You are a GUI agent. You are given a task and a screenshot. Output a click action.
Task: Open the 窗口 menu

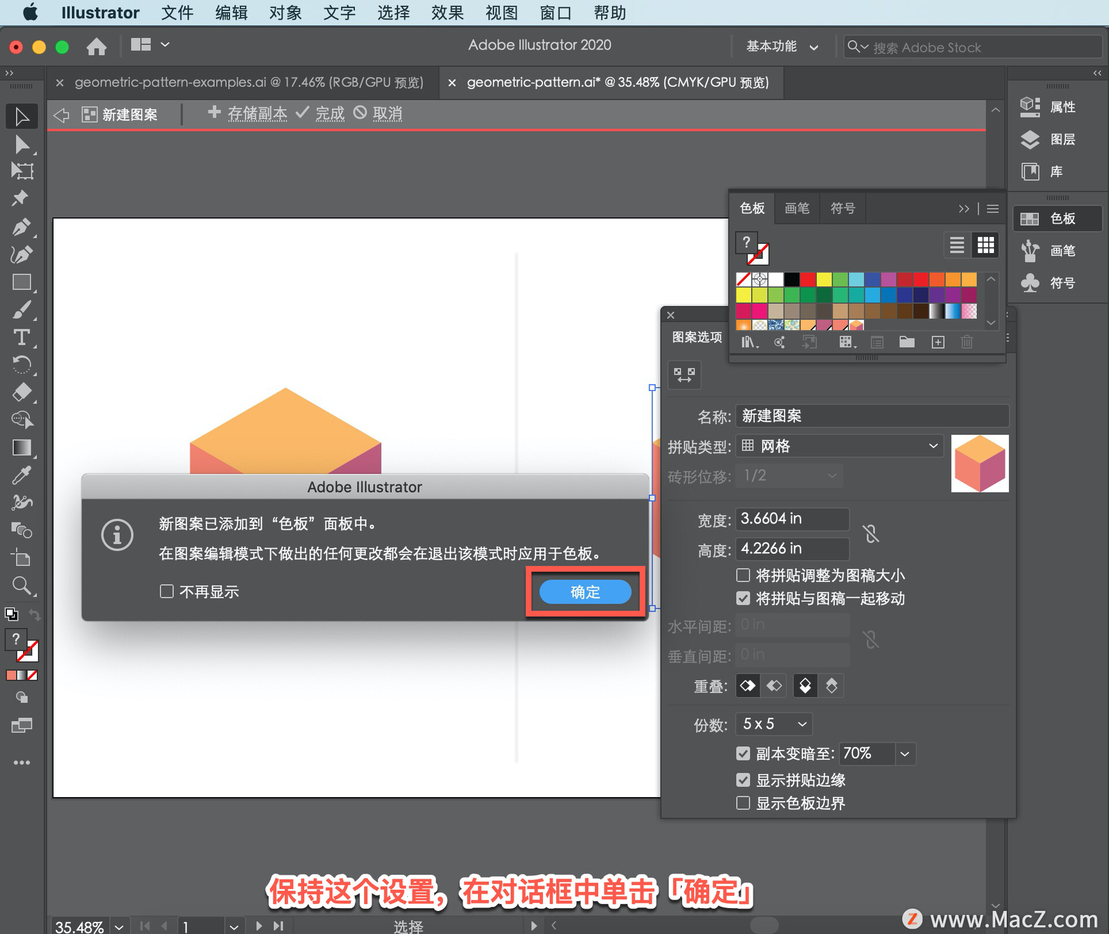tap(556, 13)
